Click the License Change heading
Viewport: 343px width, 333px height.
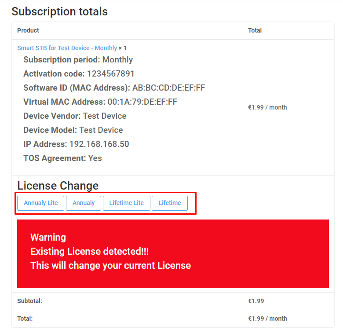(58, 186)
